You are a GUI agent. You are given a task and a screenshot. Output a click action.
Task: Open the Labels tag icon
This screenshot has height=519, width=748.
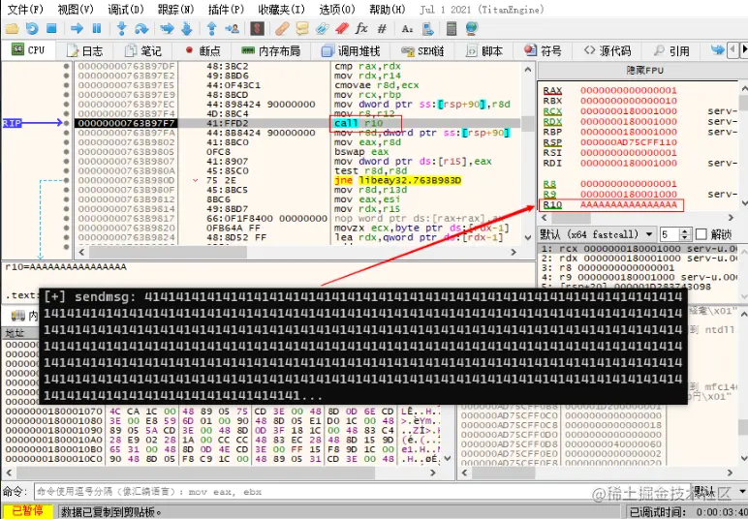pyautogui.click(x=322, y=29)
